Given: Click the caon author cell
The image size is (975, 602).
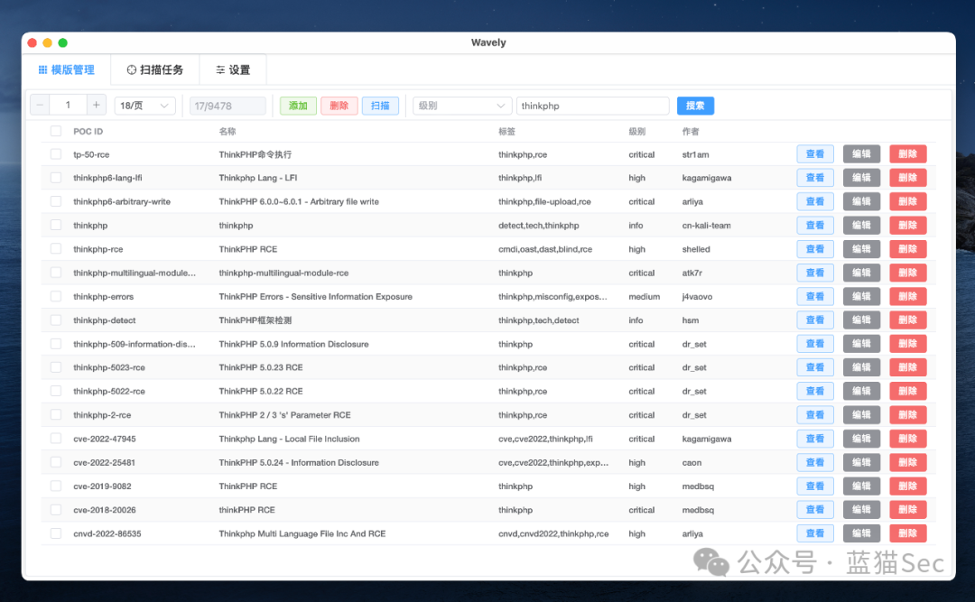Looking at the screenshot, I should click(x=692, y=463).
